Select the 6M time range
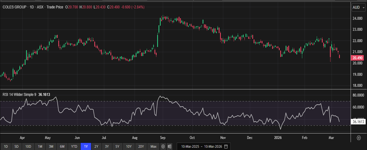Viewport: 367px width, 150px height. pos(62,147)
